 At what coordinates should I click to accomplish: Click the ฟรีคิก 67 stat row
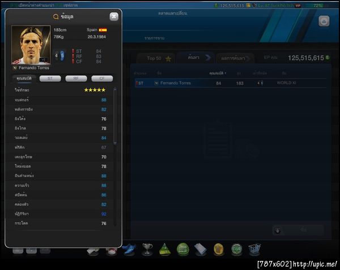60,147
